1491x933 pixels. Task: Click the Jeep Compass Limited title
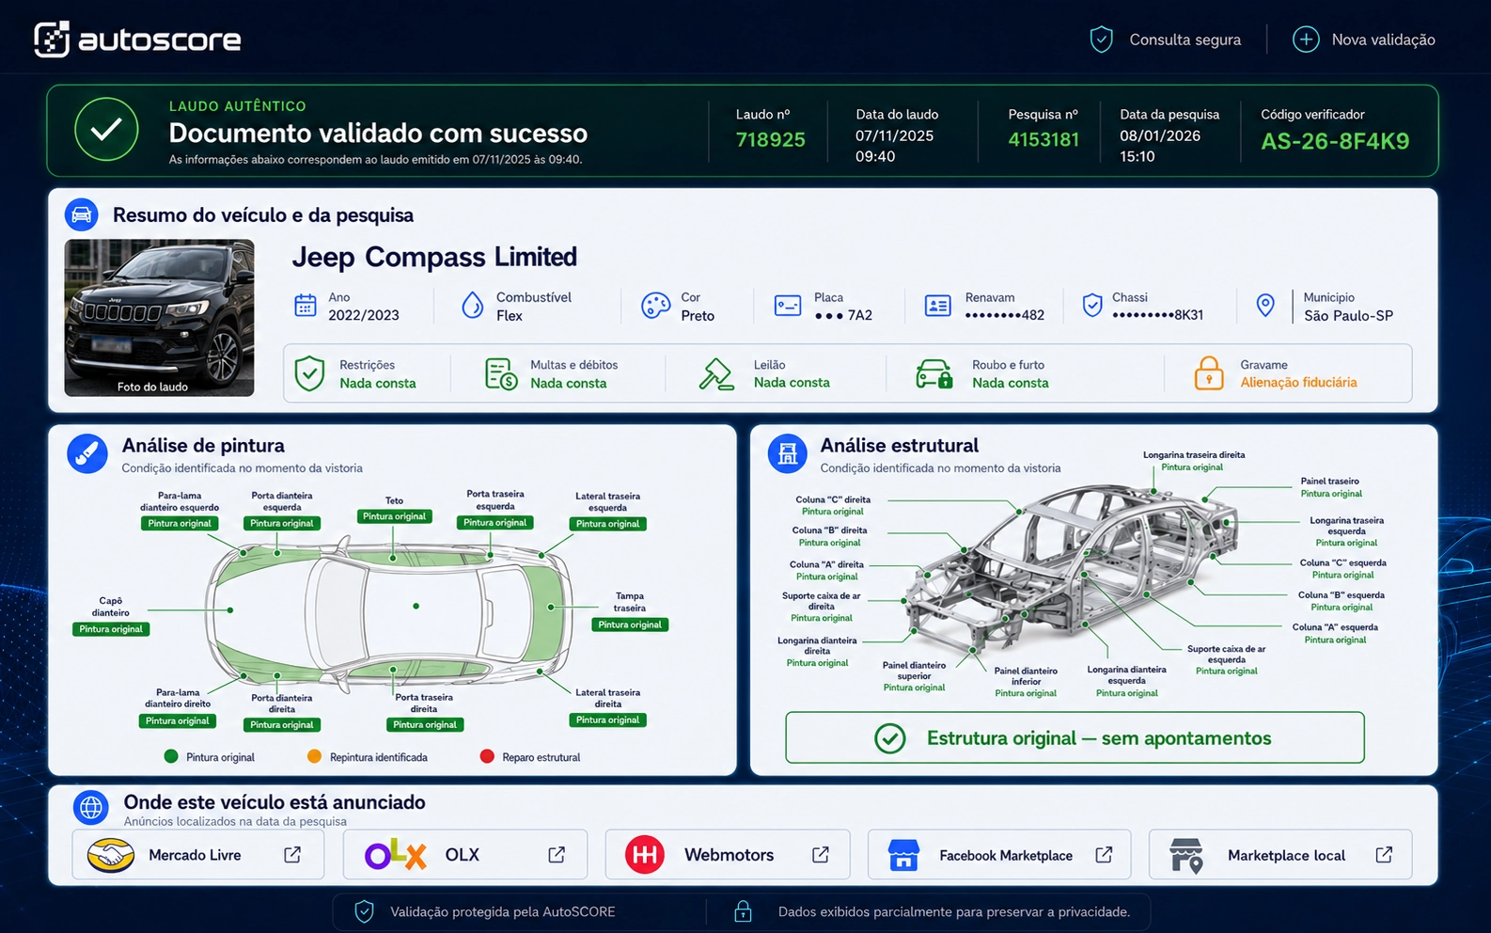coord(434,257)
